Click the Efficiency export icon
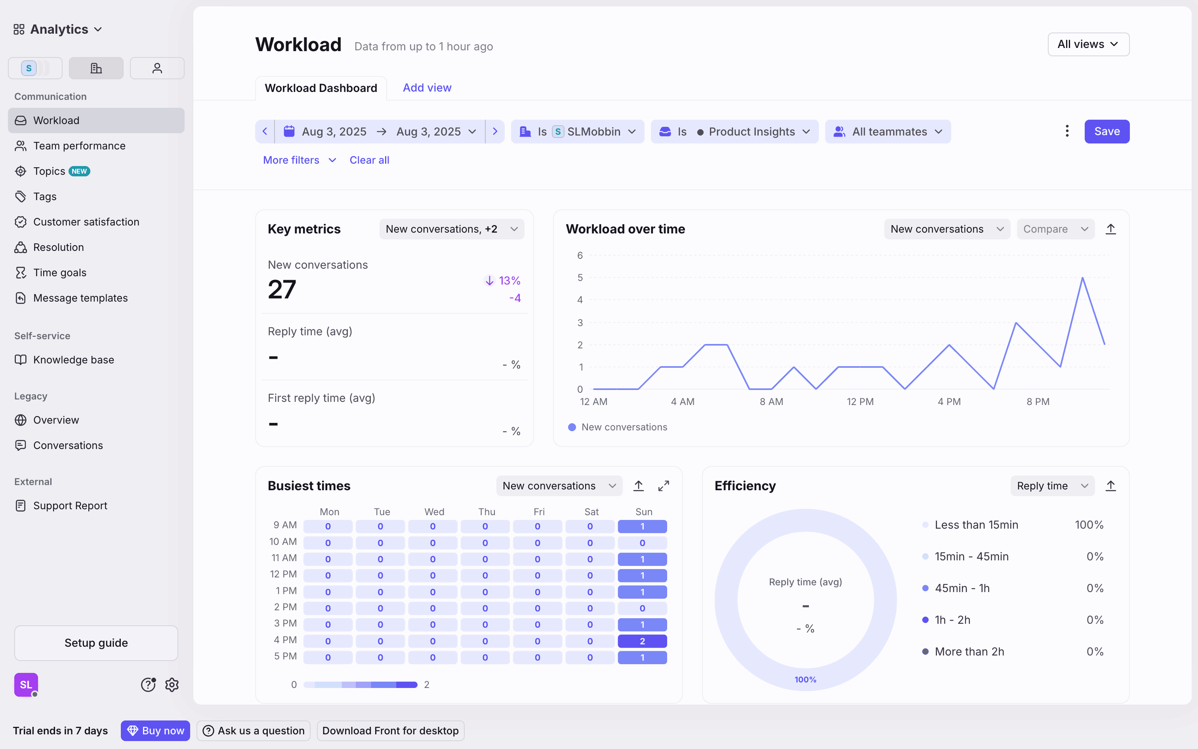1198x749 pixels. click(1110, 486)
